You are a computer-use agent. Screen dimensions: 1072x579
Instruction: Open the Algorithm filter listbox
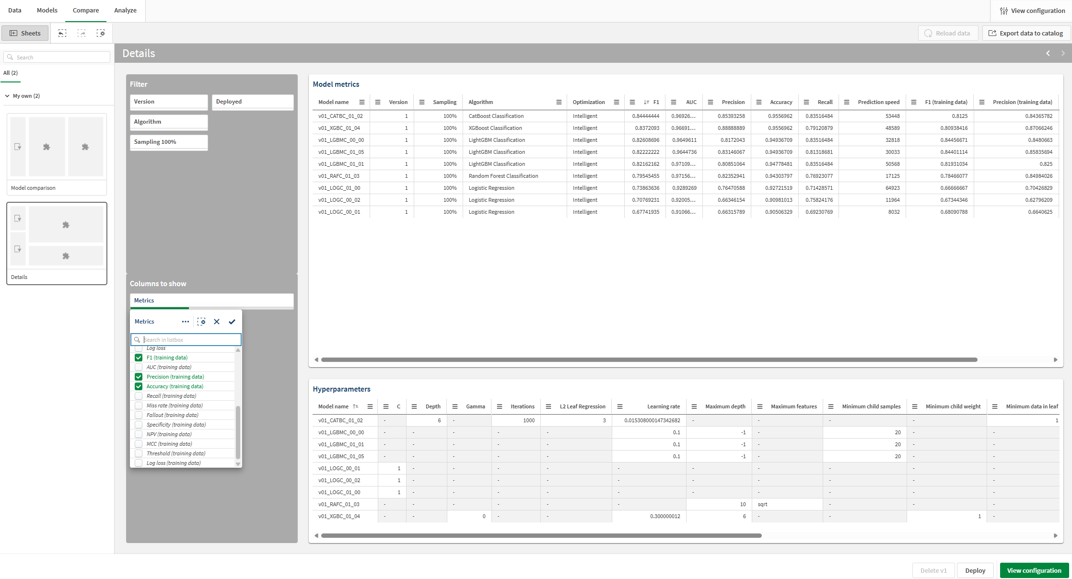(168, 122)
